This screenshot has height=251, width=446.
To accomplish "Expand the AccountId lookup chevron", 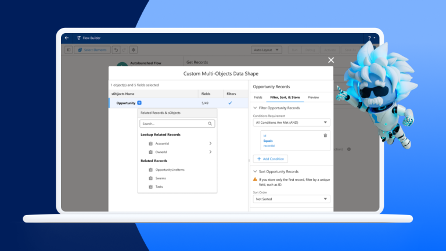I will tap(210, 143).
